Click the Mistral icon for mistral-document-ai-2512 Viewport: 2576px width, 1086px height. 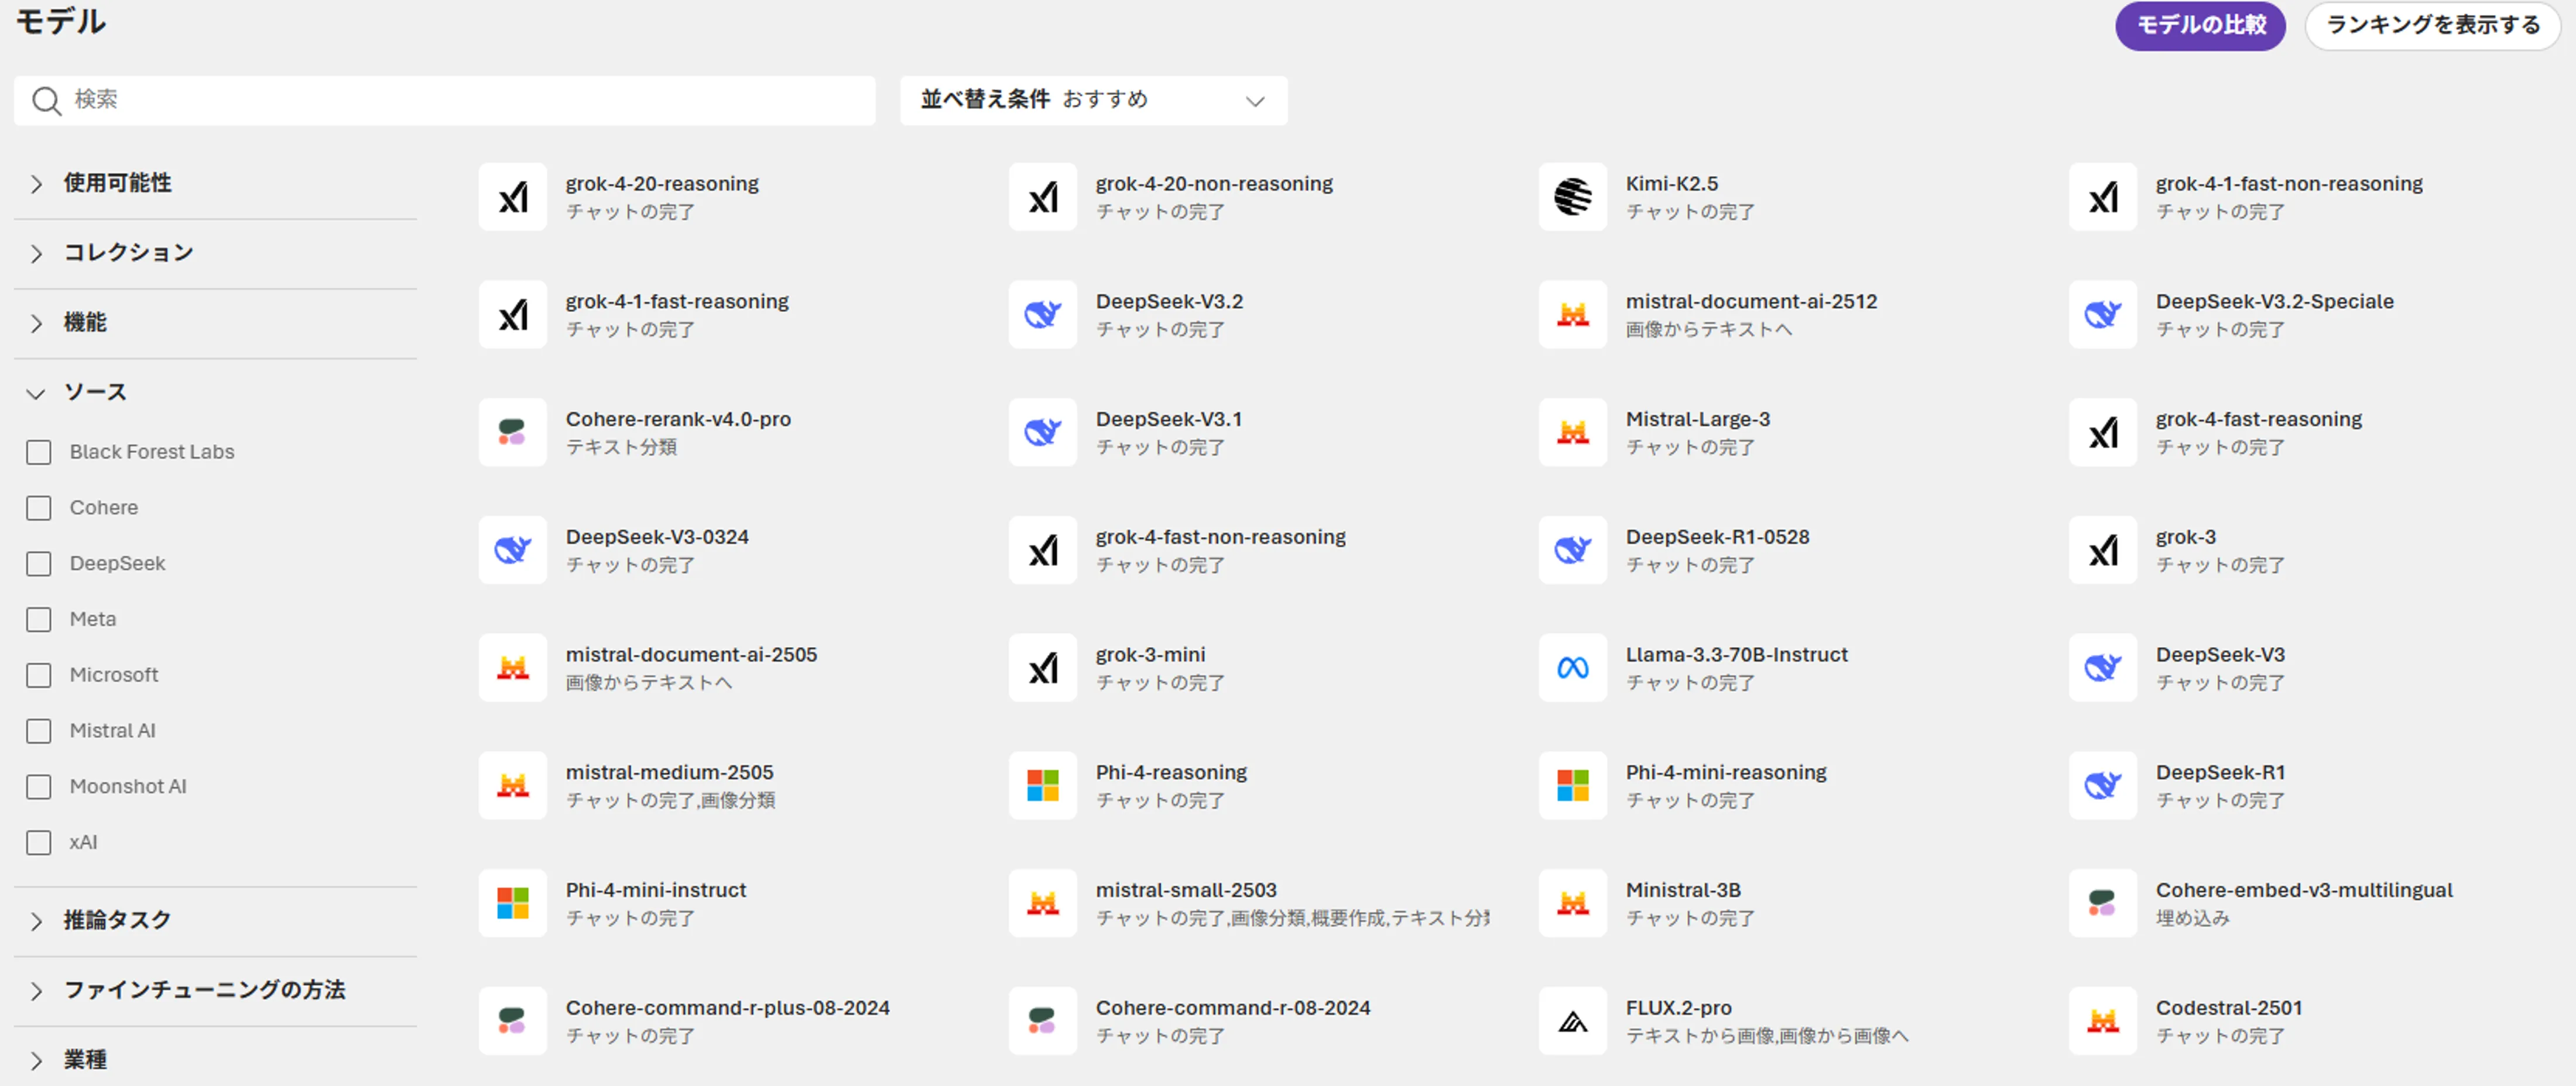coord(1572,315)
